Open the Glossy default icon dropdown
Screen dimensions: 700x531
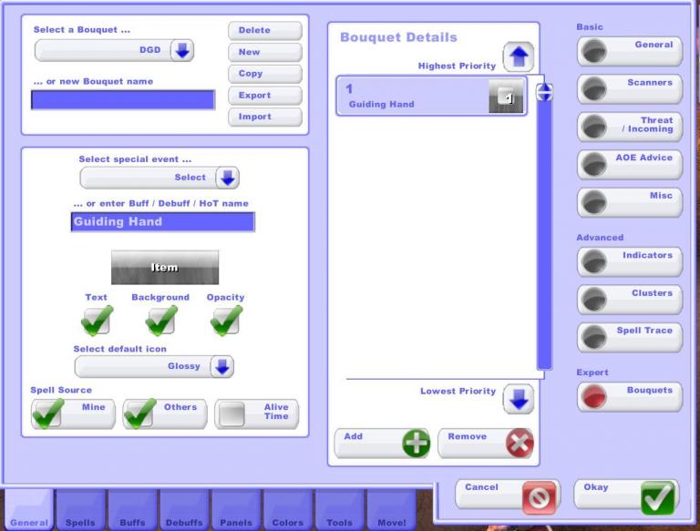[x=221, y=366]
